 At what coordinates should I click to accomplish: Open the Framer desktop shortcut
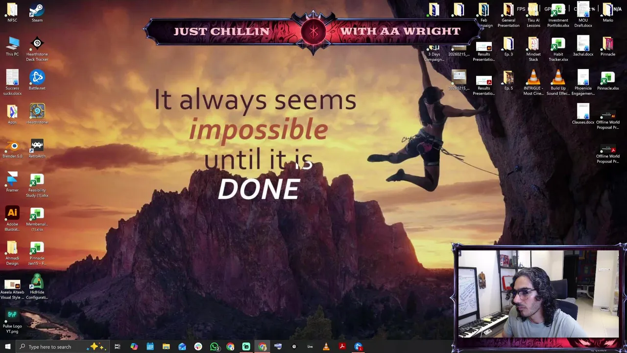click(12, 182)
